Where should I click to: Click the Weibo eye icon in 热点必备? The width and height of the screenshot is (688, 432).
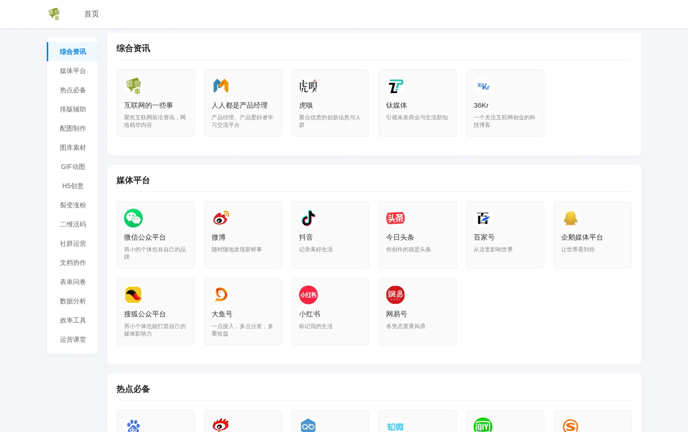pos(221,425)
